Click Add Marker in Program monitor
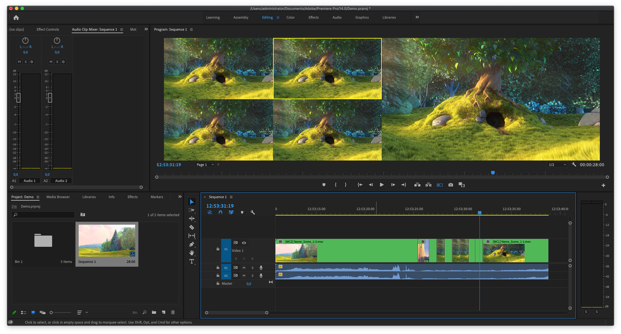Viewport: 621px width, 334px height. click(x=324, y=185)
